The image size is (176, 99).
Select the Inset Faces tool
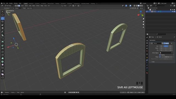(x=2, y=45)
